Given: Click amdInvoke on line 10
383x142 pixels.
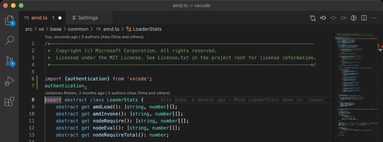Looking at the screenshot, I should click(x=106, y=114).
